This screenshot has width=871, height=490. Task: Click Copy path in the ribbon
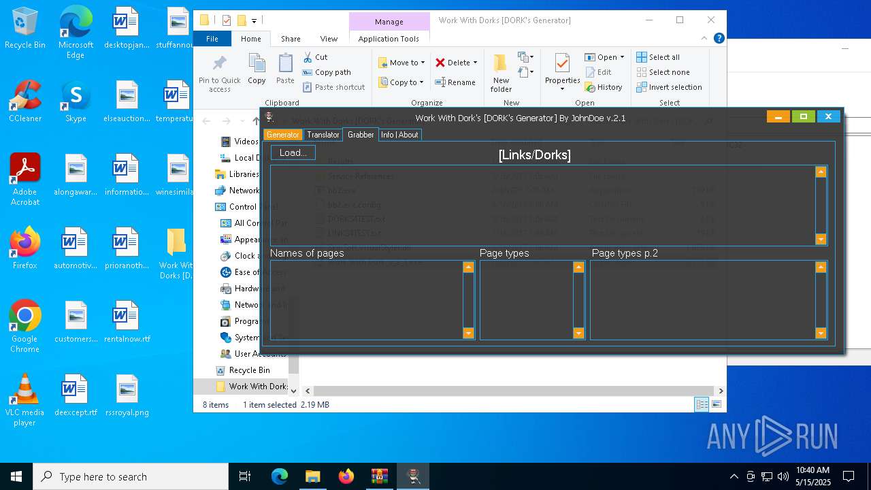pos(327,72)
